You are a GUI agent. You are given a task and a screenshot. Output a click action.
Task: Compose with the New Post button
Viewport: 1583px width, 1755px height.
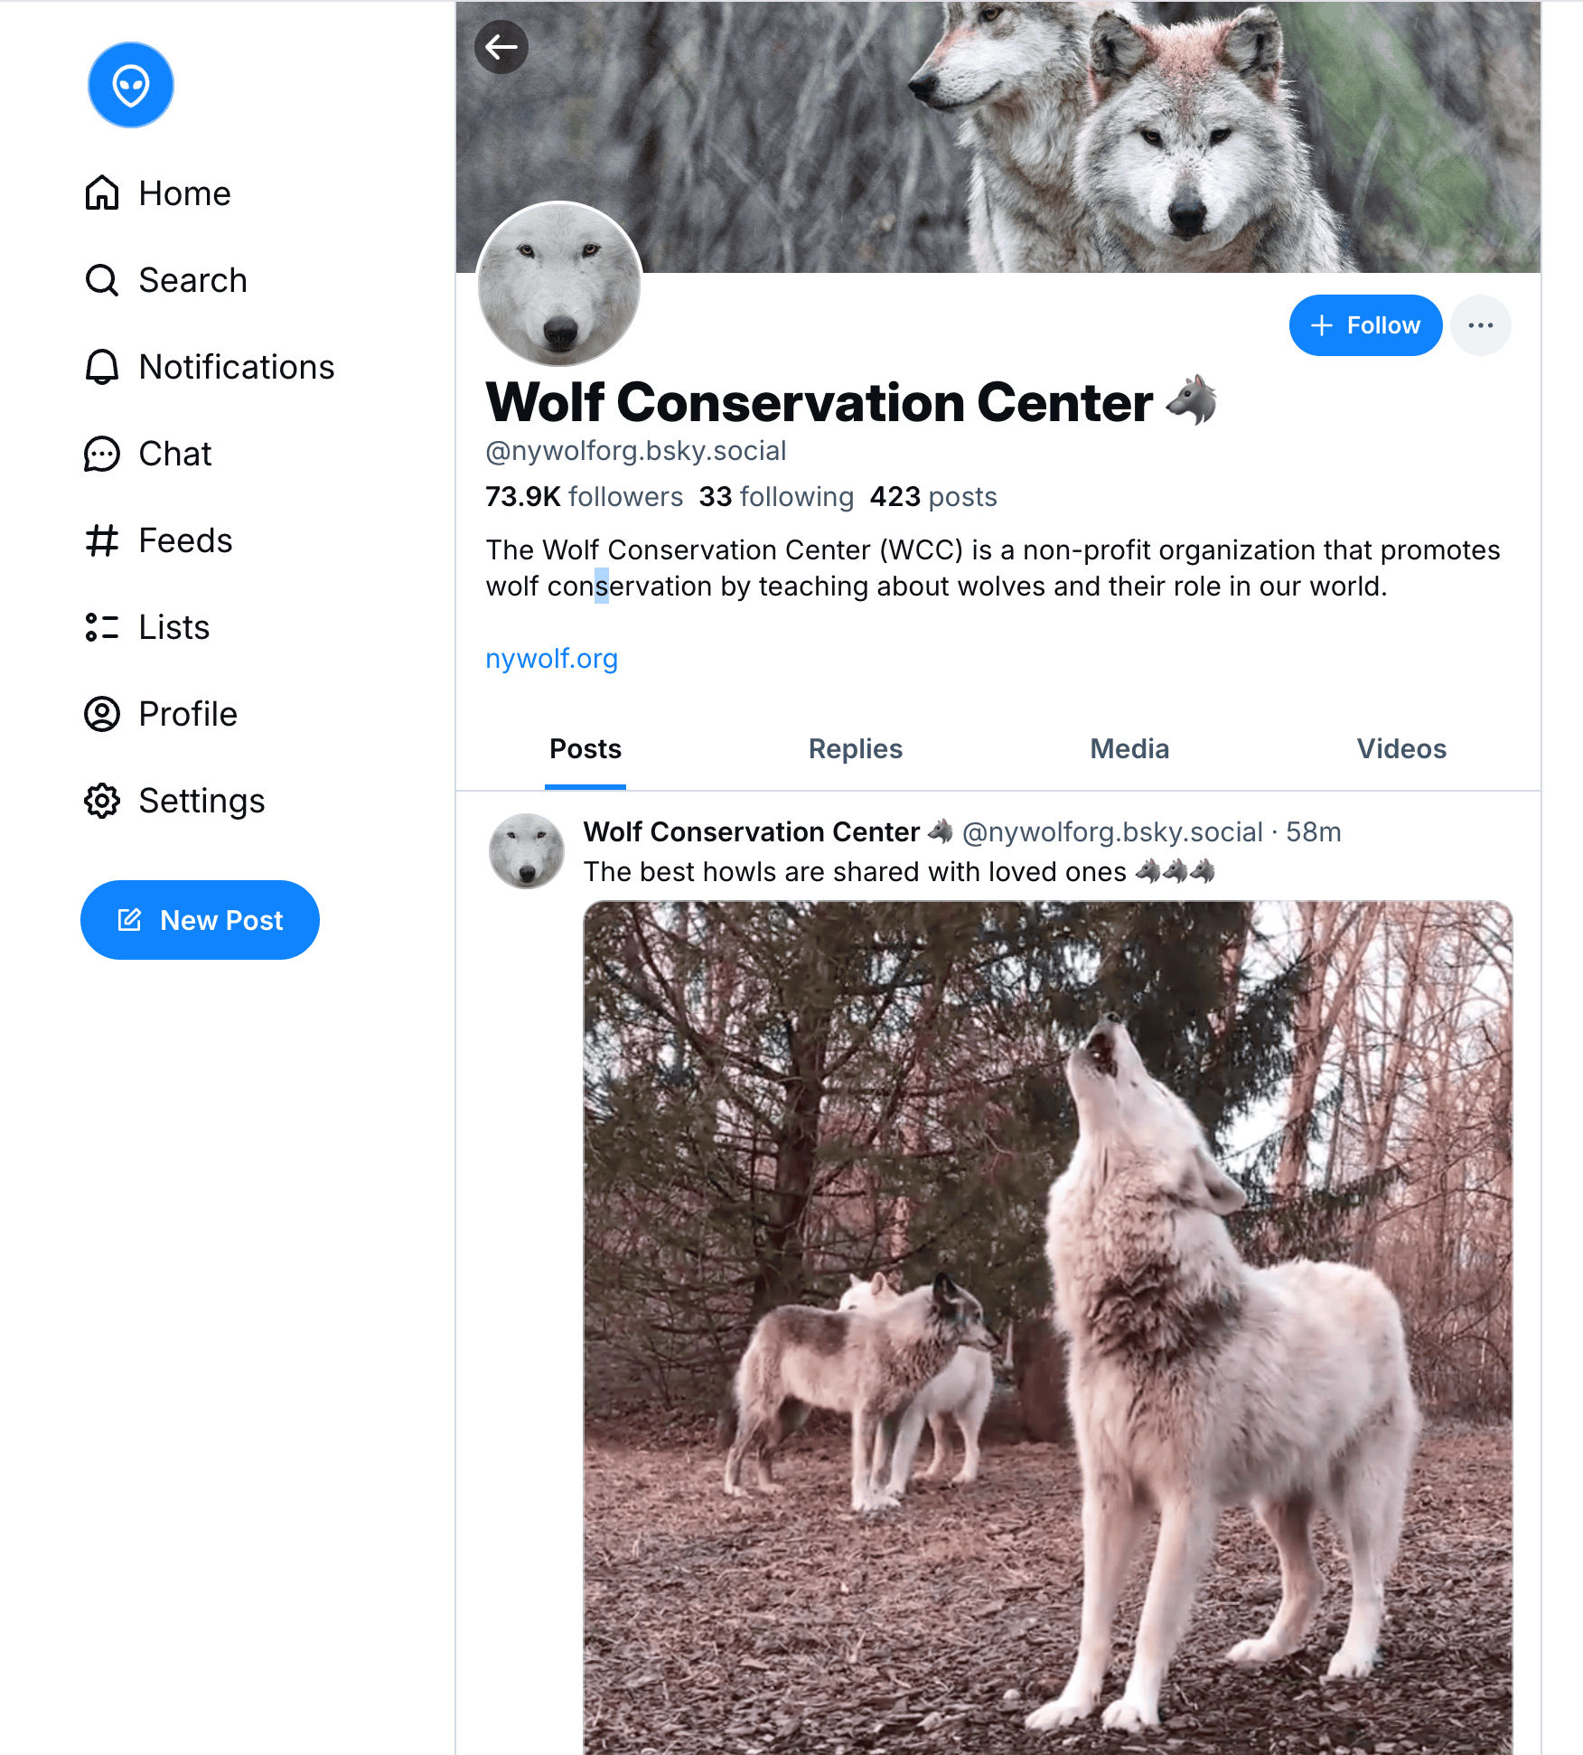(x=200, y=920)
